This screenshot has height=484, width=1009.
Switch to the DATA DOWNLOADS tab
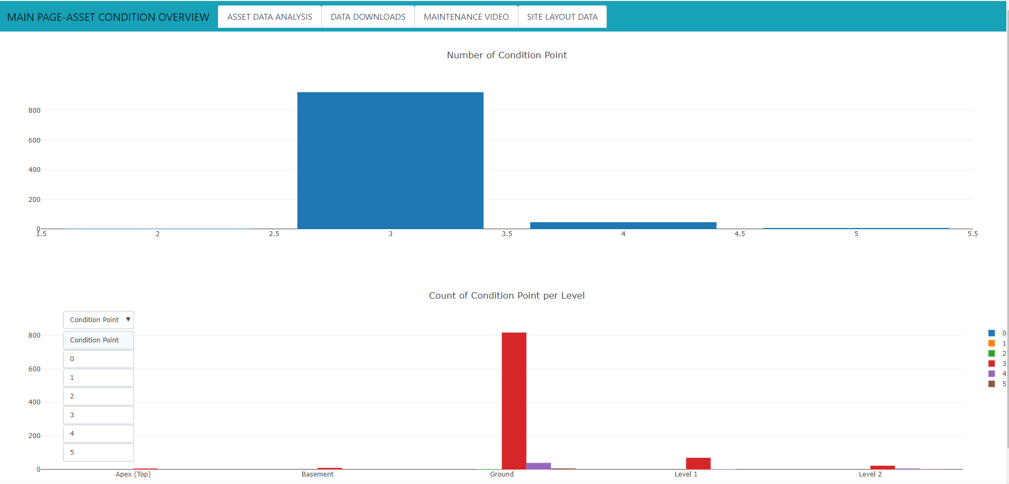click(367, 17)
